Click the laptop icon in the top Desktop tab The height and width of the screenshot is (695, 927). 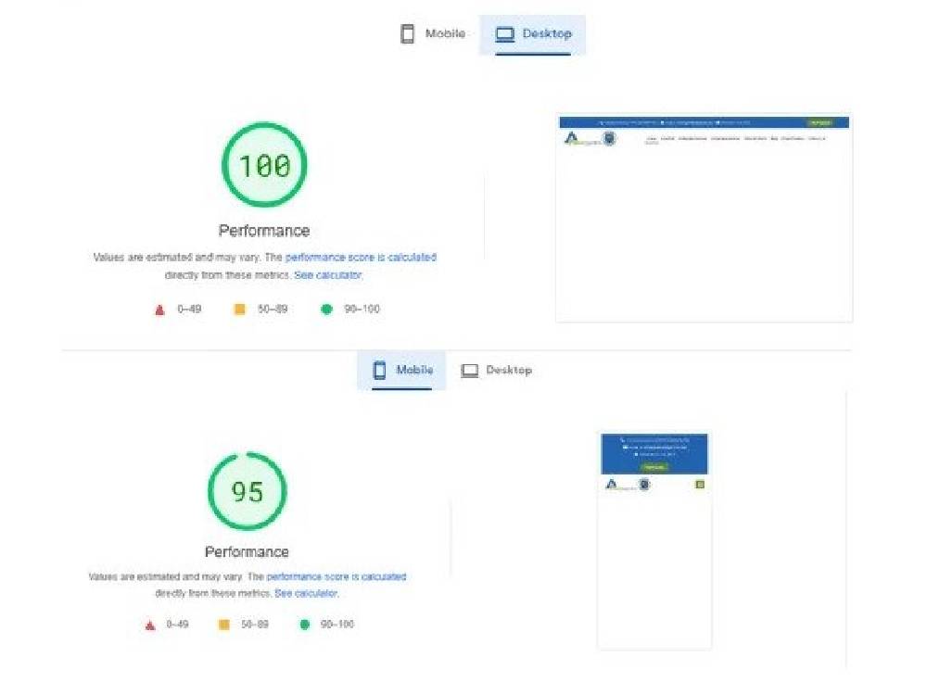[504, 34]
